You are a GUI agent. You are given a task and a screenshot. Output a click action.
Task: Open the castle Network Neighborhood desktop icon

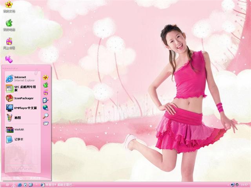9,43
